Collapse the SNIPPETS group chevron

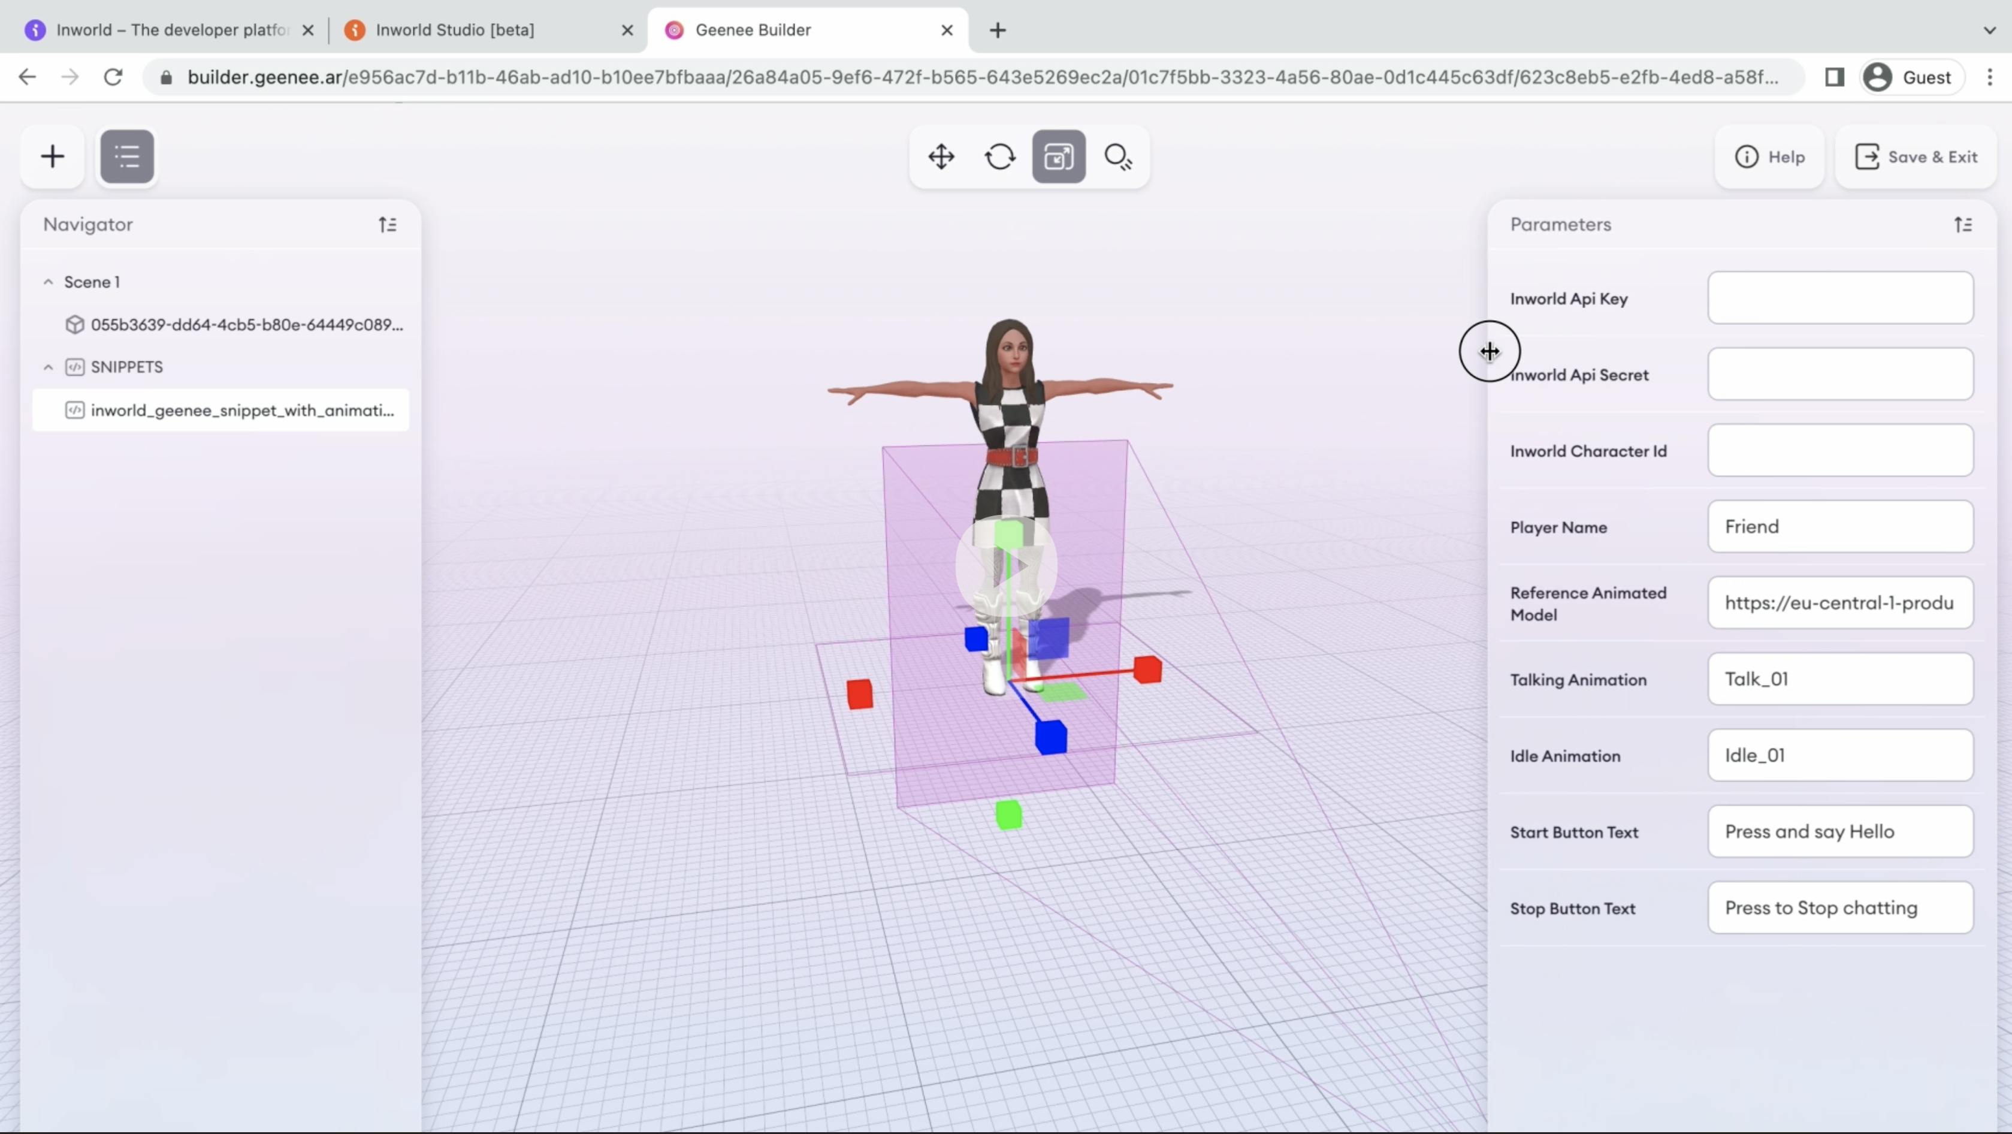pyautogui.click(x=49, y=367)
